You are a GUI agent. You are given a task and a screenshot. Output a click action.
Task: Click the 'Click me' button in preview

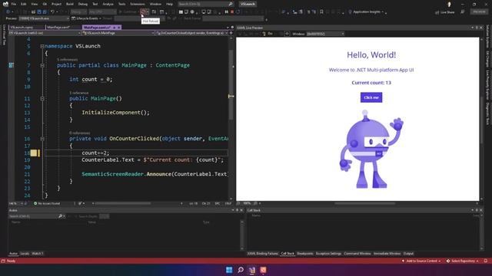pyautogui.click(x=371, y=97)
